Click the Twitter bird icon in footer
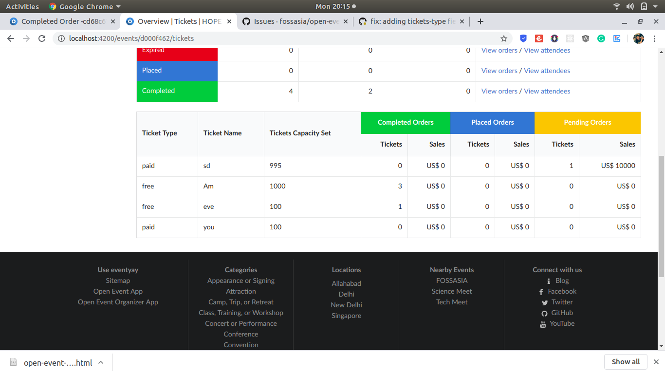This screenshot has height=374, width=665. (x=544, y=302)
